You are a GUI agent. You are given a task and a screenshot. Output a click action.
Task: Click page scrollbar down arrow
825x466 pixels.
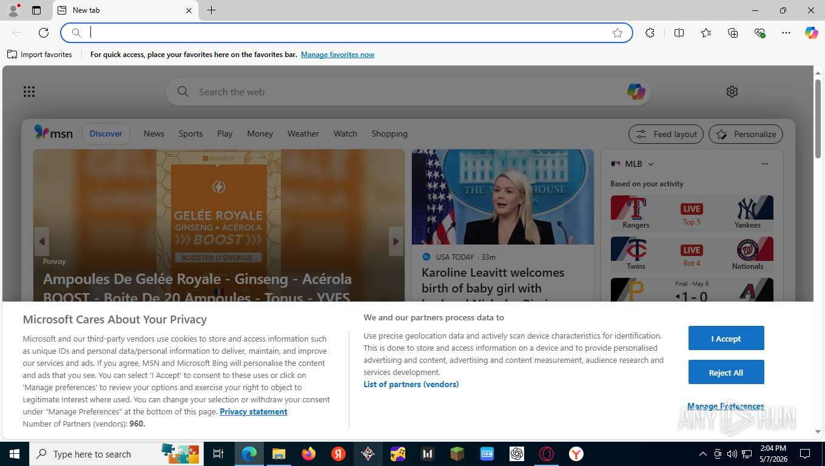click(x=818, y=431)
